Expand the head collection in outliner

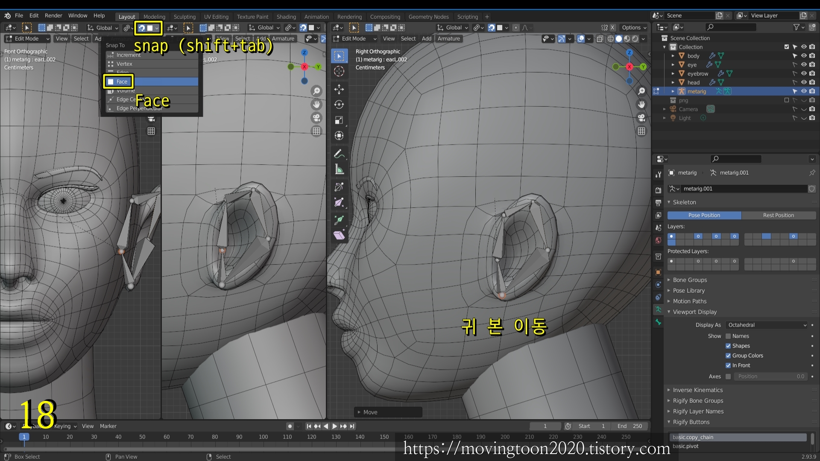[673, 82]
